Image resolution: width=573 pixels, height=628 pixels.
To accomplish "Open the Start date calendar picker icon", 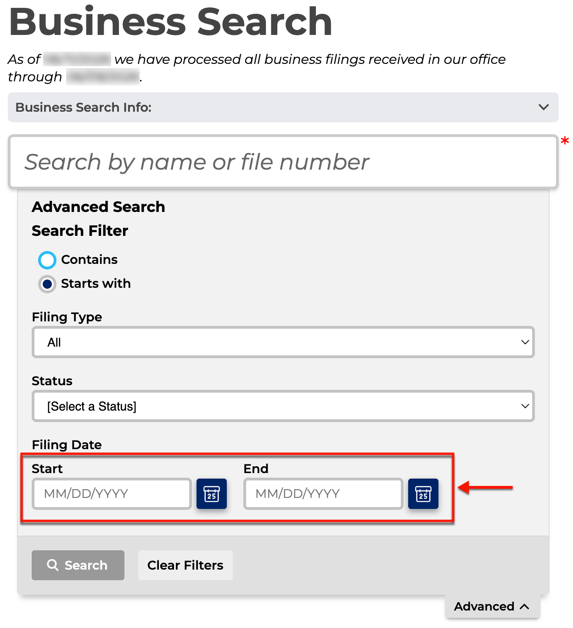I will point(212,494).
